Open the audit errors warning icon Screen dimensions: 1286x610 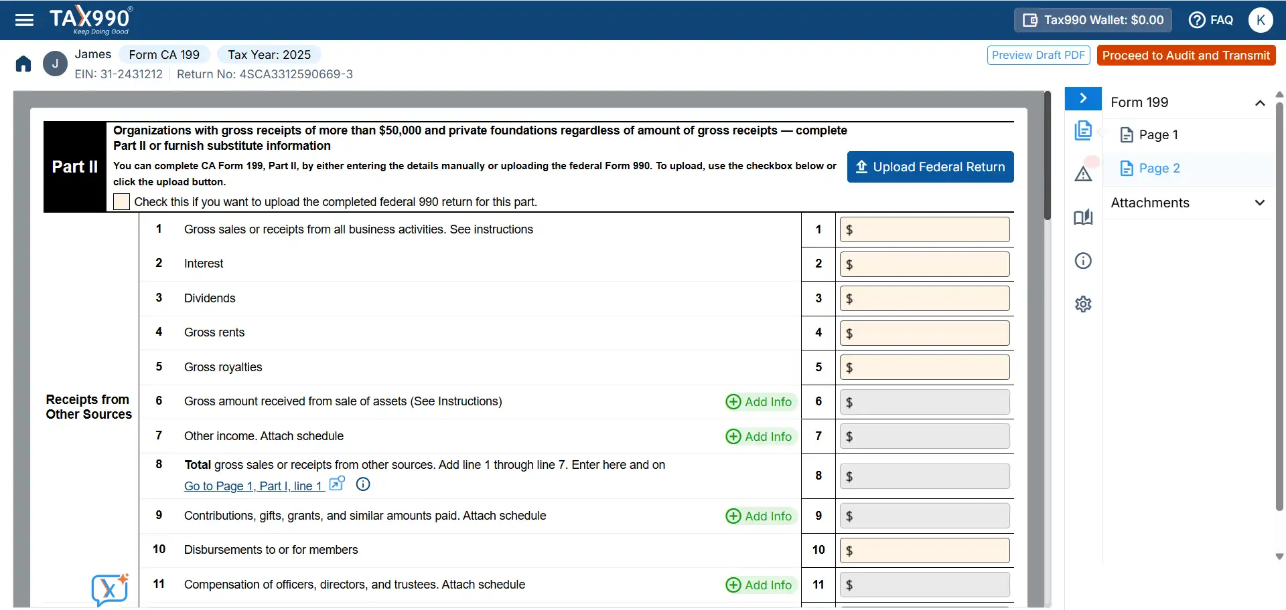[x=1083, y=173]
